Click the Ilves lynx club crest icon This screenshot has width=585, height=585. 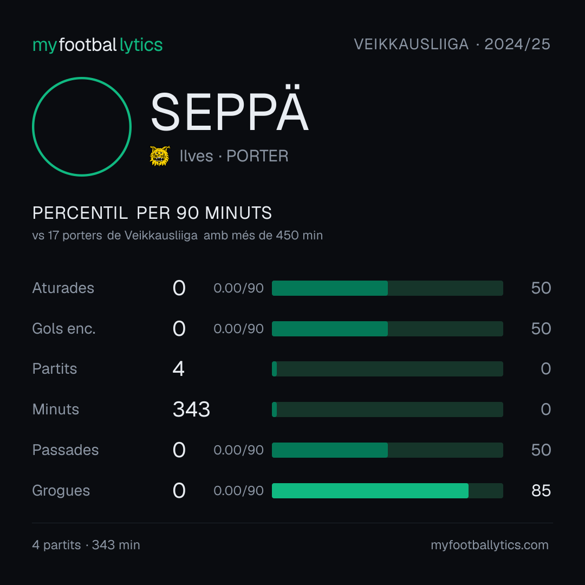(160, 156)
